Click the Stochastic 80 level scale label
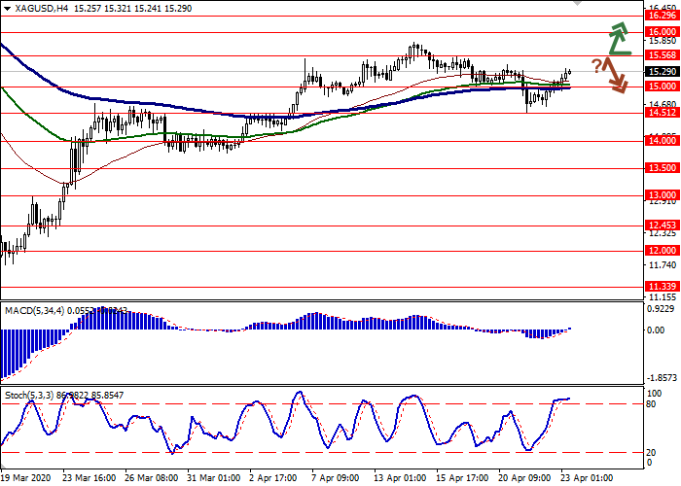 click(x=654, y=403)
